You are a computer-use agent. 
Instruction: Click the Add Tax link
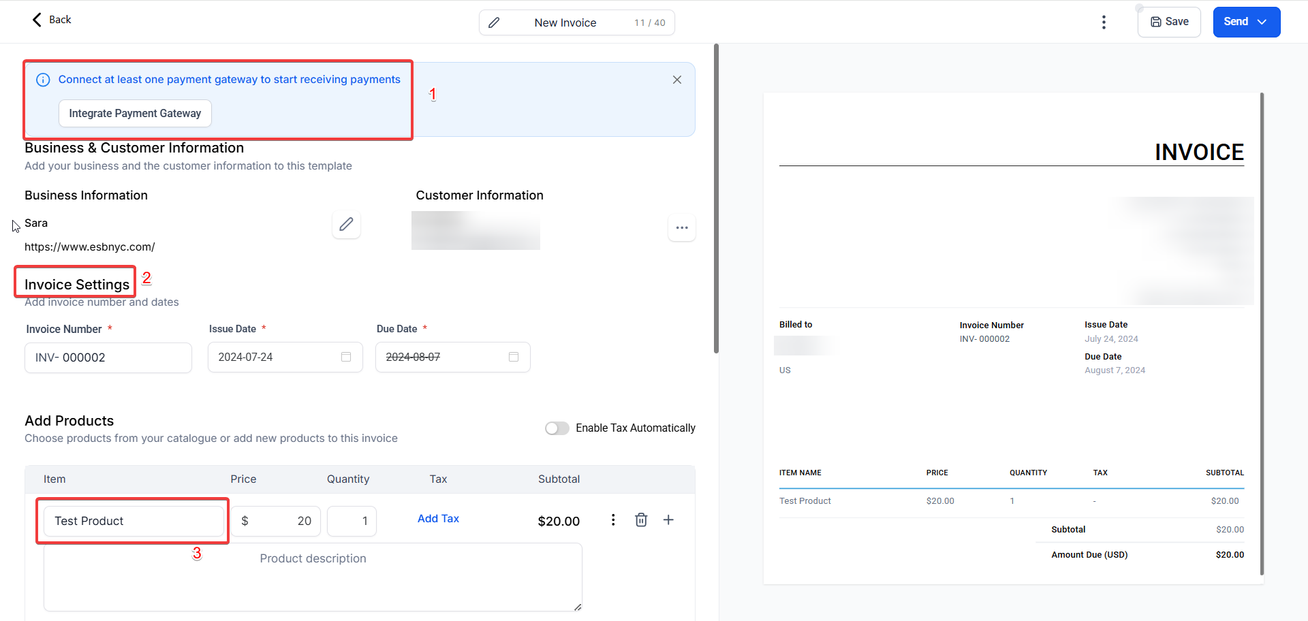[x=438, y=519]
